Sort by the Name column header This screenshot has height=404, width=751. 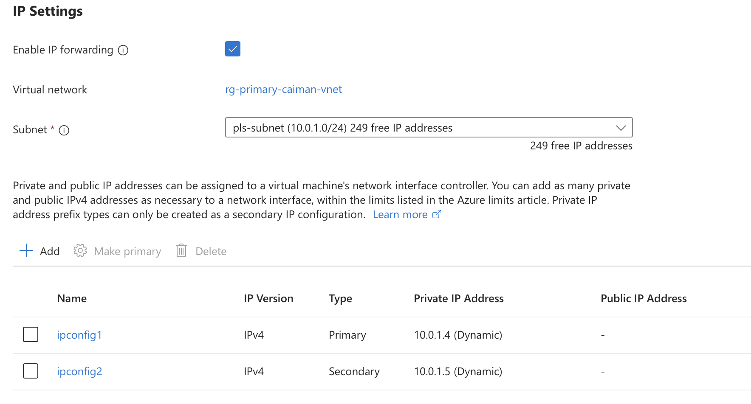point(72,298)
